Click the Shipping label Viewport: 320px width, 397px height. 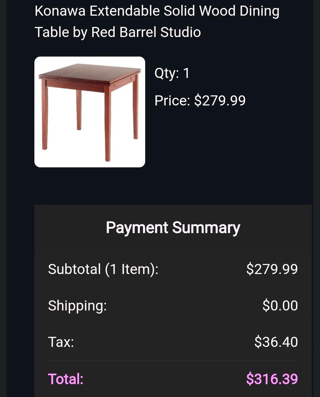point(77,306)
